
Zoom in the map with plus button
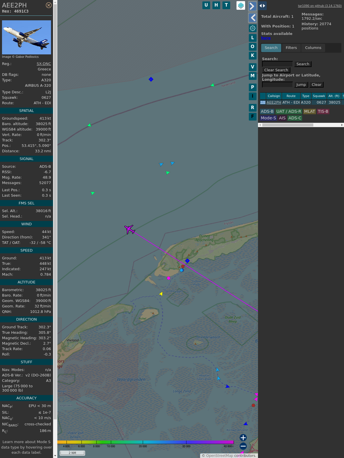point(243,438)
